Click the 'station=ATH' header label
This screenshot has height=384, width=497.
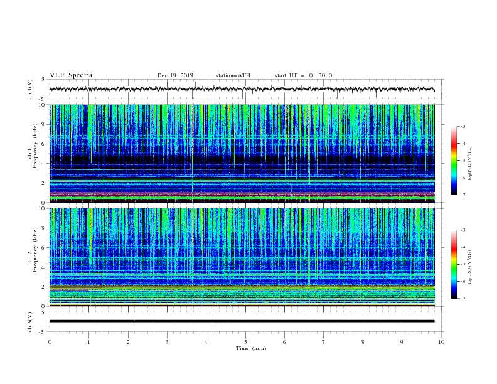(x=233, y=75)
